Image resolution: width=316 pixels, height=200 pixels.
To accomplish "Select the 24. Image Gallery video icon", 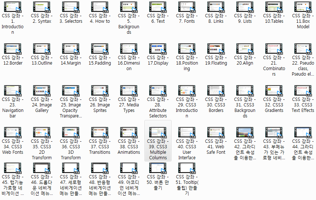I will 42,91.
